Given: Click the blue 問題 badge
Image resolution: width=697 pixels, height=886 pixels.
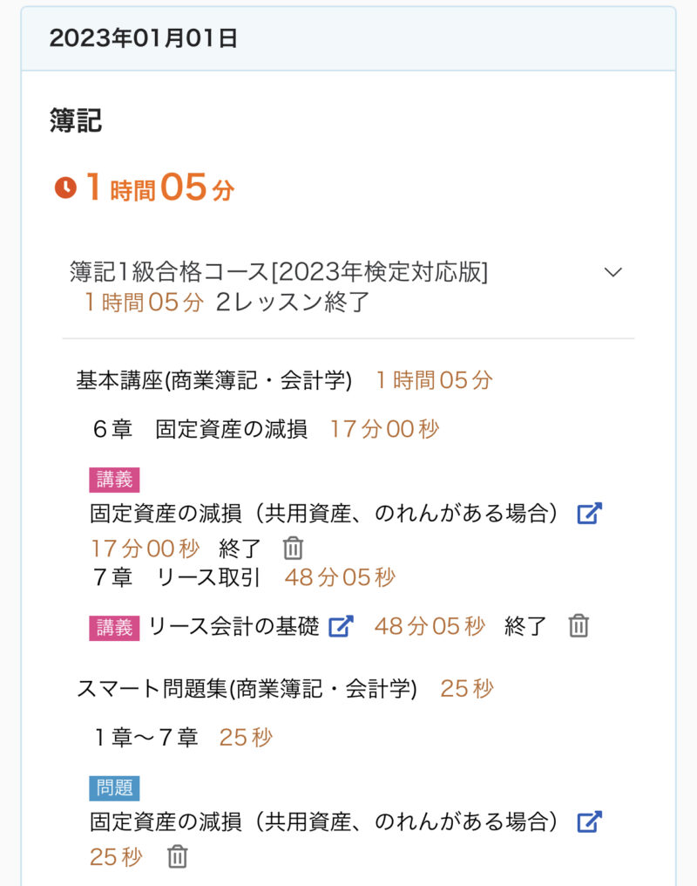Looking at the screenshot, I should point(114,788).
